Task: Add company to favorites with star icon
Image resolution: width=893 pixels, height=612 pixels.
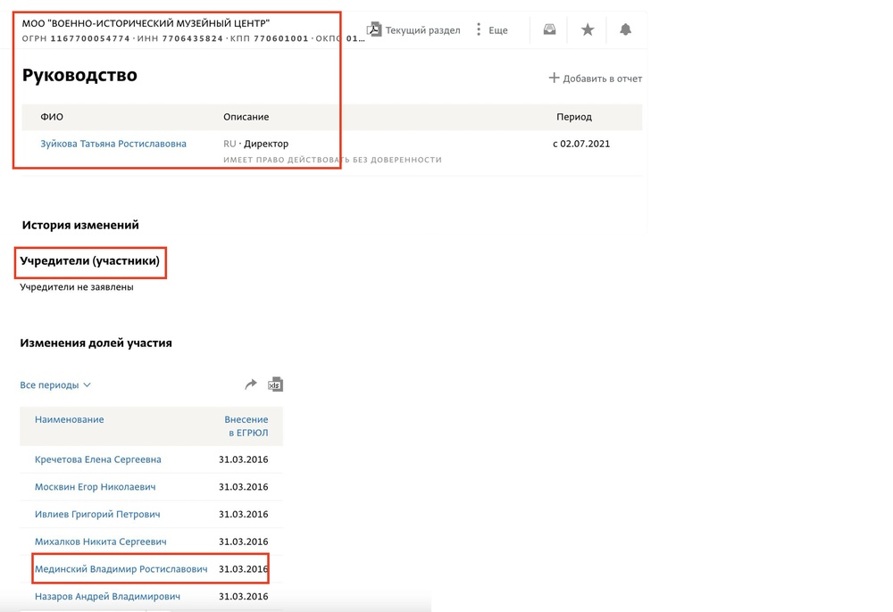Action: 588,30
